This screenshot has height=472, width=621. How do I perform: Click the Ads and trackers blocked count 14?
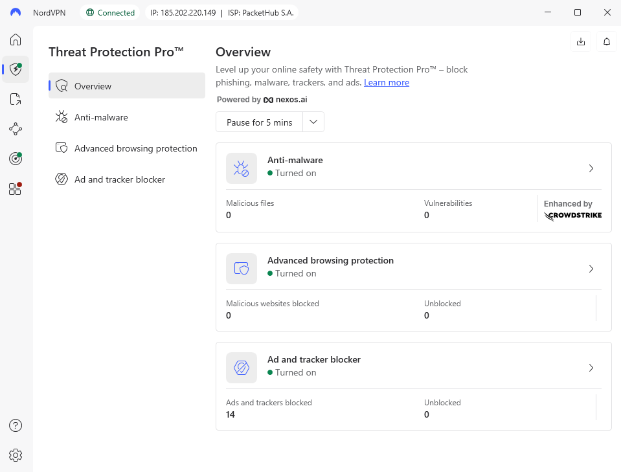(231, 414)
